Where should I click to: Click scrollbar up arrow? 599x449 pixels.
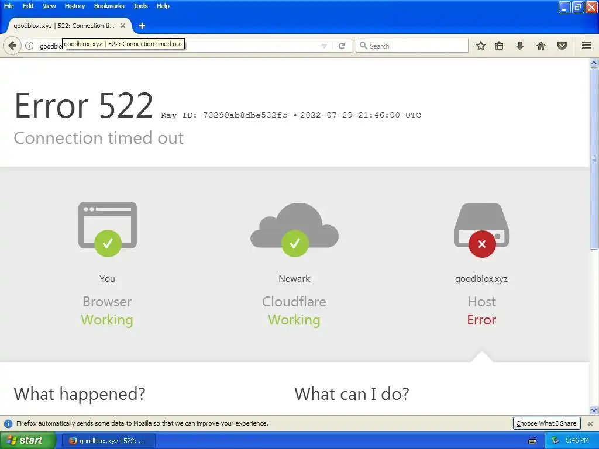(594, 63)
